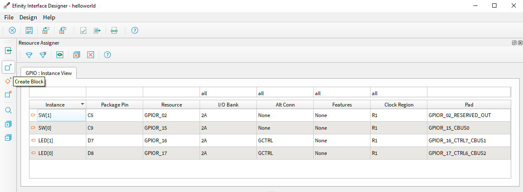Click Pad cell GPIOR_16_CTRL7_CBUS1
Viewport: 523px width, 192px height.
469,140
